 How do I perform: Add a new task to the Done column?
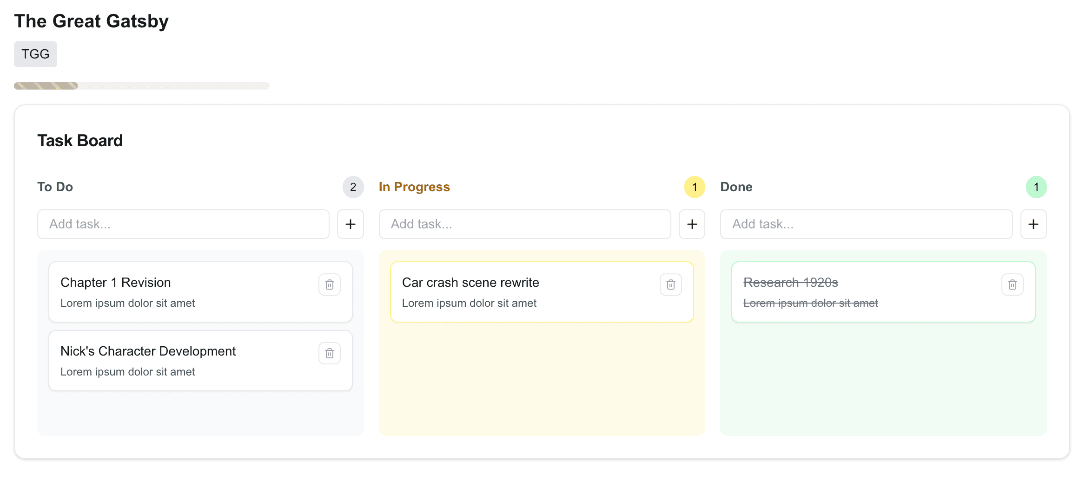click(x=1033, y=224)
